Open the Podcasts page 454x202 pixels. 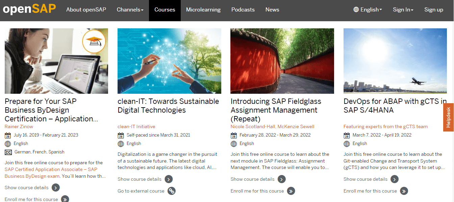(x=243, y=9)
